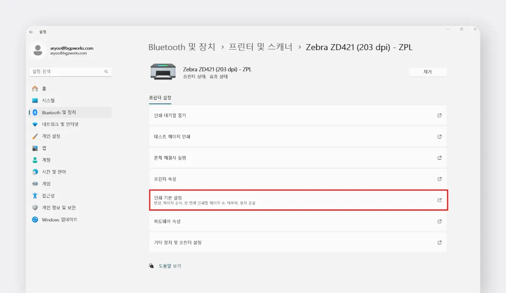Open 시스템 settings in the sidebar
The width and height of the screenshot is (506, 293).
(x=70, y=101)
